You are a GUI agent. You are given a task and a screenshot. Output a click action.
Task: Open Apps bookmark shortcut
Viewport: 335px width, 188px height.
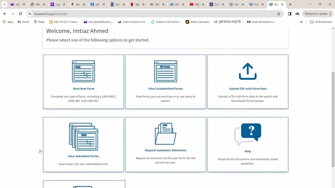[x=8, y=22]
